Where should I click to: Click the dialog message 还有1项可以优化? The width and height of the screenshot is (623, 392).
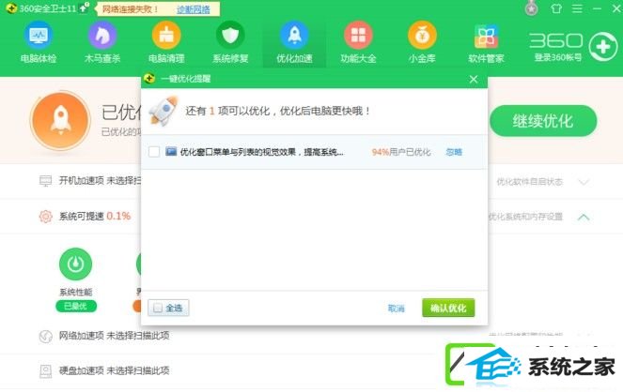[x=278, y=111]
